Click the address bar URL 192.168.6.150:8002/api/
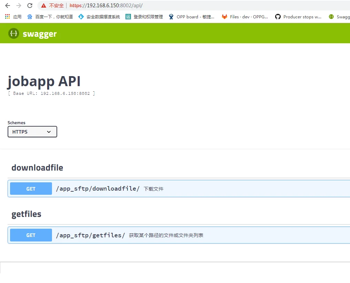Viewport: 350px width, 283px height. (x=106, y=6)
